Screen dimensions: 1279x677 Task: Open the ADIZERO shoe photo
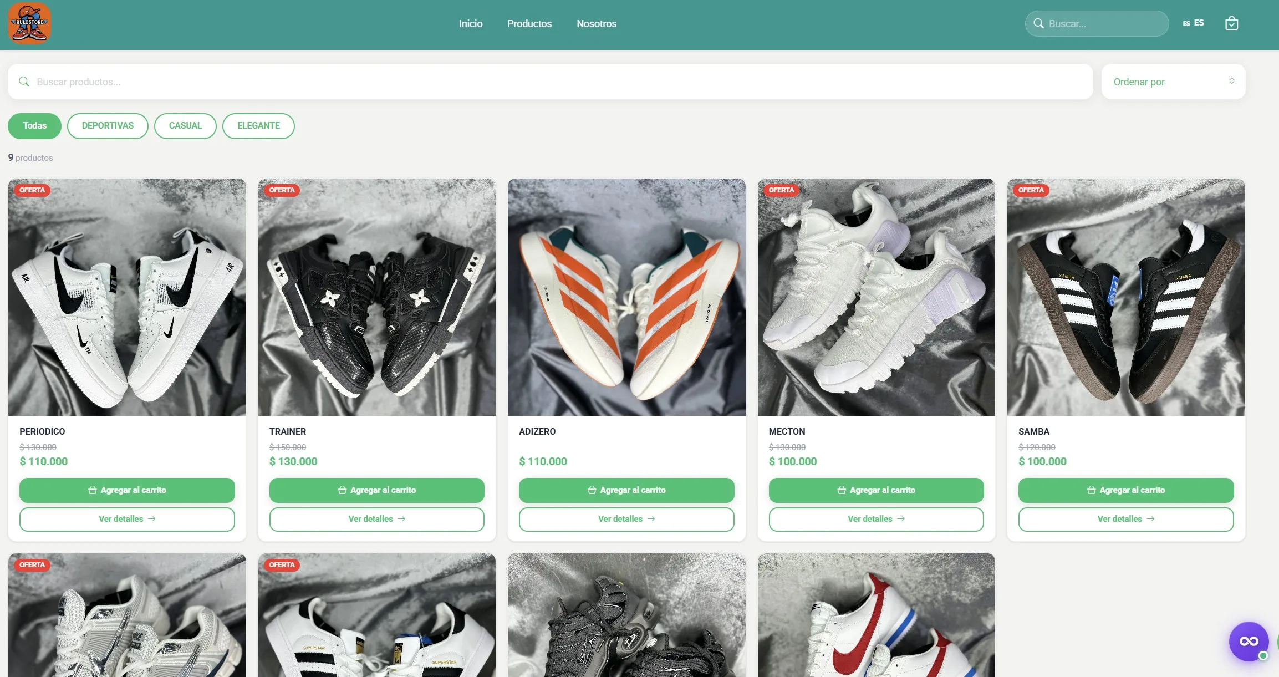pos(626,297)
